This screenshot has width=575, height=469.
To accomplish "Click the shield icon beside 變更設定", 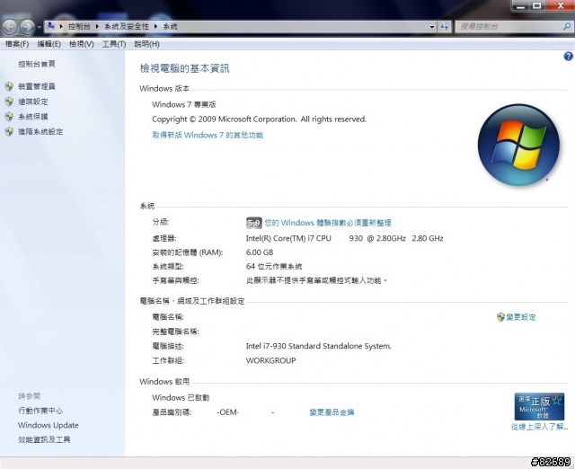I will point(500,317).
